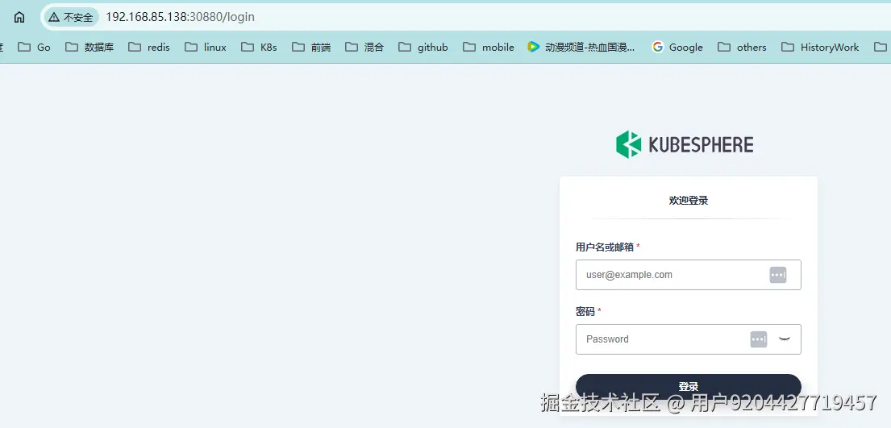This screenshot has width=891, height=428.
Task: Open the 混合 bookmarks folder
Action: click(x=364, y=48)
